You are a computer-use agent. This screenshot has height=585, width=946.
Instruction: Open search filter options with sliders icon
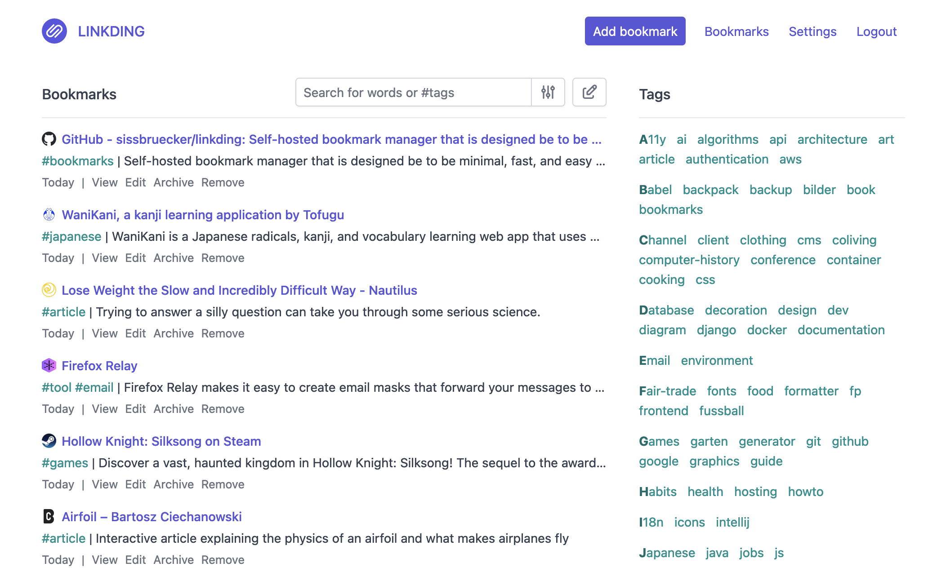pos(549,92)
